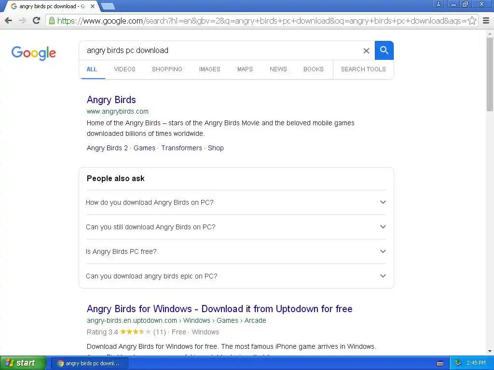
Task: Click the blue magnifier search button
Action: tap(384, 50)
